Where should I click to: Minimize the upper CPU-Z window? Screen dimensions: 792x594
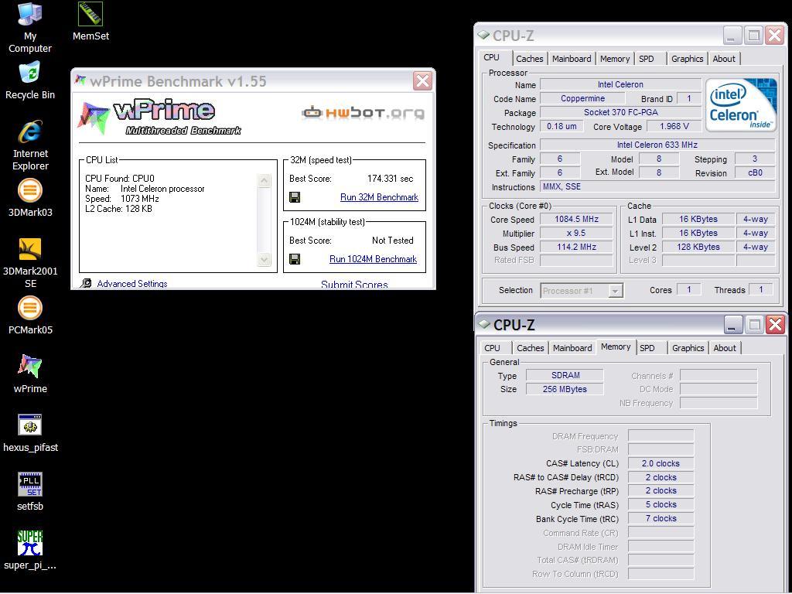pyautogui.click(x=731, y=36)
